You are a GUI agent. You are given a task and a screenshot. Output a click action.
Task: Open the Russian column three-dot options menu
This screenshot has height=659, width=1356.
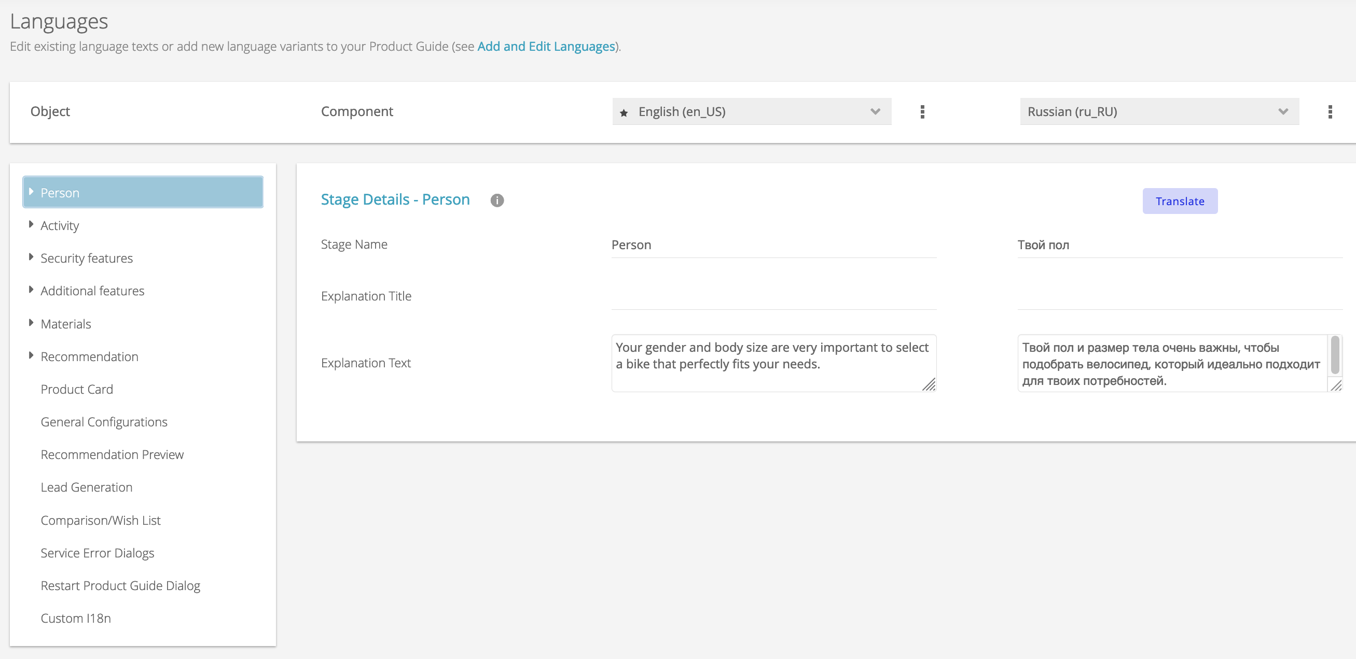1330,111
